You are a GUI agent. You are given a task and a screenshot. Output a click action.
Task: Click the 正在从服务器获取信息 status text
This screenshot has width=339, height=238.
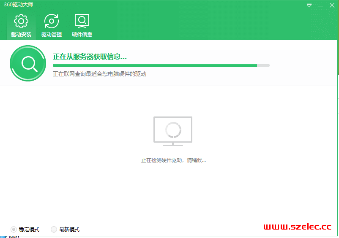tap(90, 57)
